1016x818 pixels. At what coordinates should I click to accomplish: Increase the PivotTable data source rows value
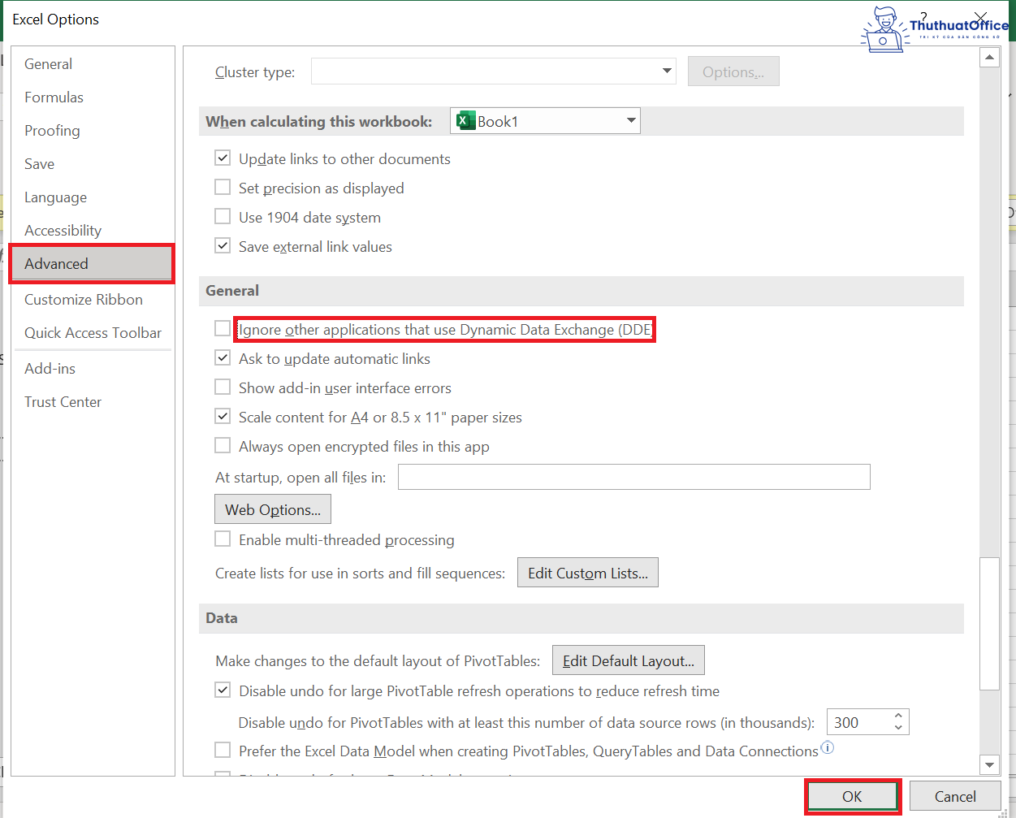coord(897,716)
